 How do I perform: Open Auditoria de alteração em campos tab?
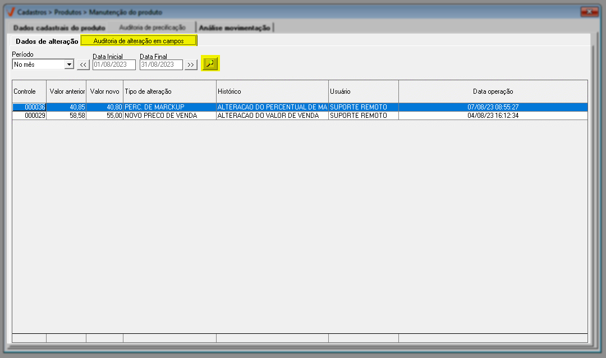pyautogui.click(x=139, y=40)
